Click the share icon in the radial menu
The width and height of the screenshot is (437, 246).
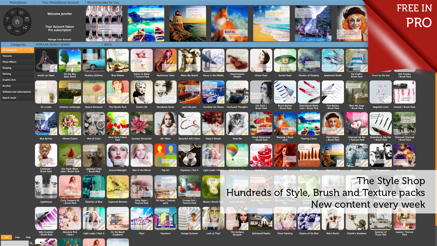(x=25, y=28)
